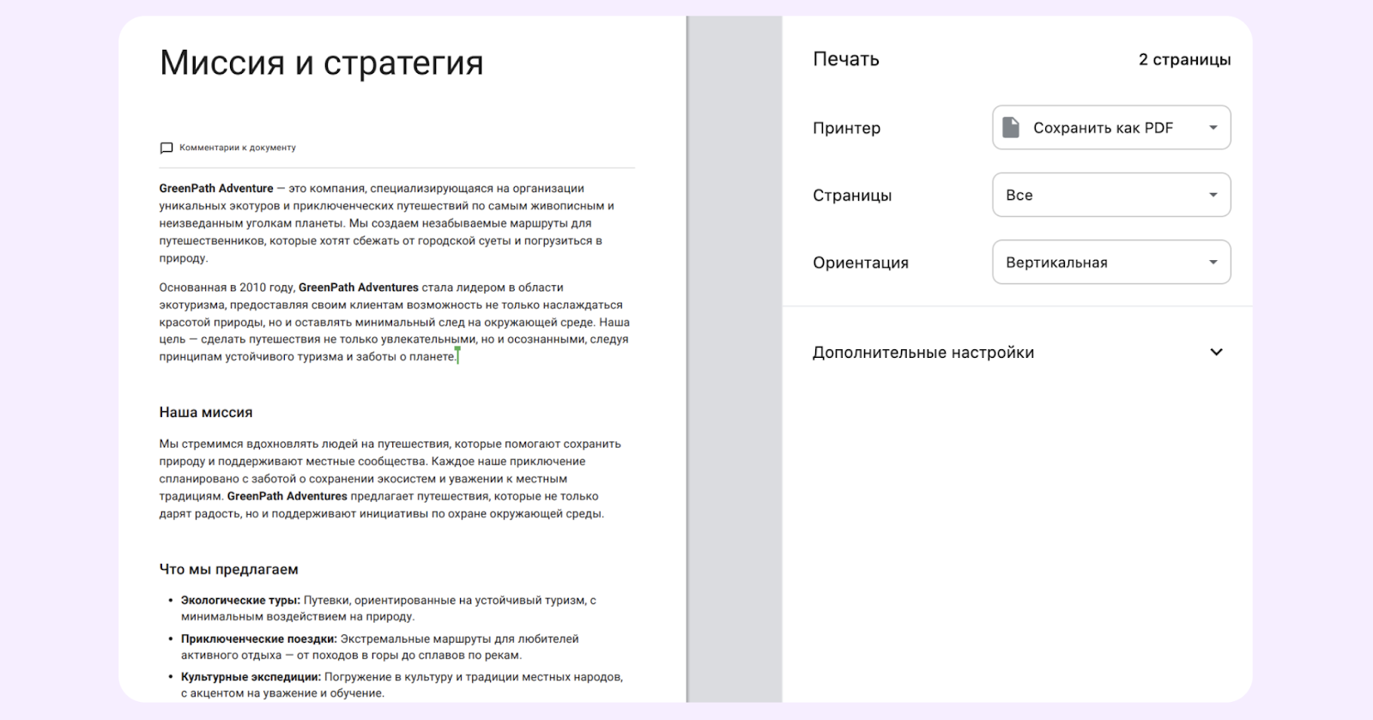This screenshot has width=1373, height=720.
Task: Click the 'Что мы предлагаем' heading
Action: [229, 570]
